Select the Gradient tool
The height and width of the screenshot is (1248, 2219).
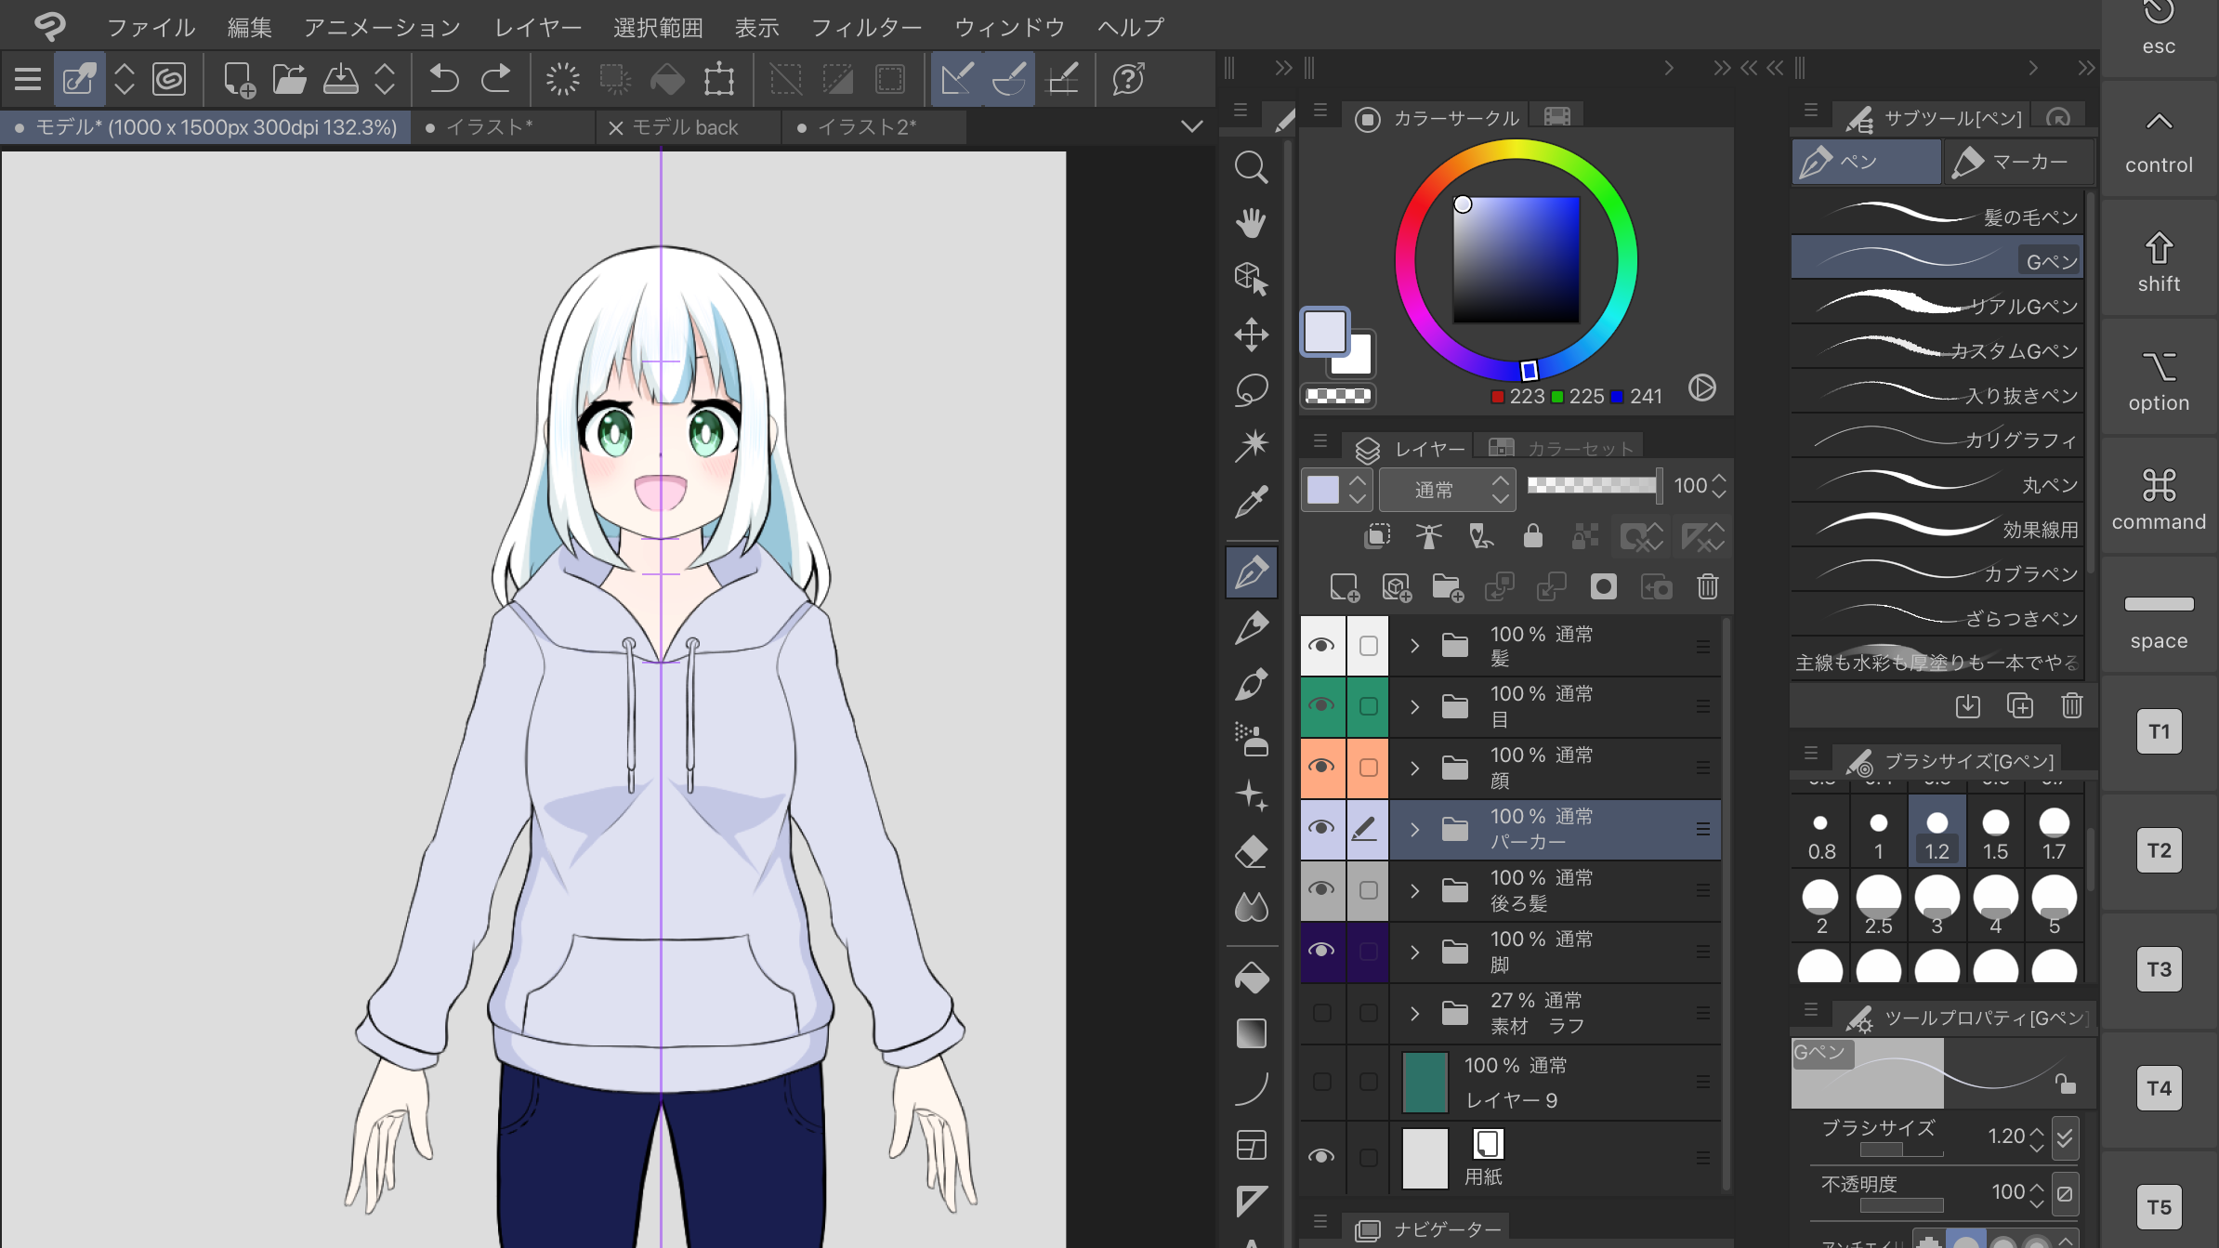tap(1251, 1033)
